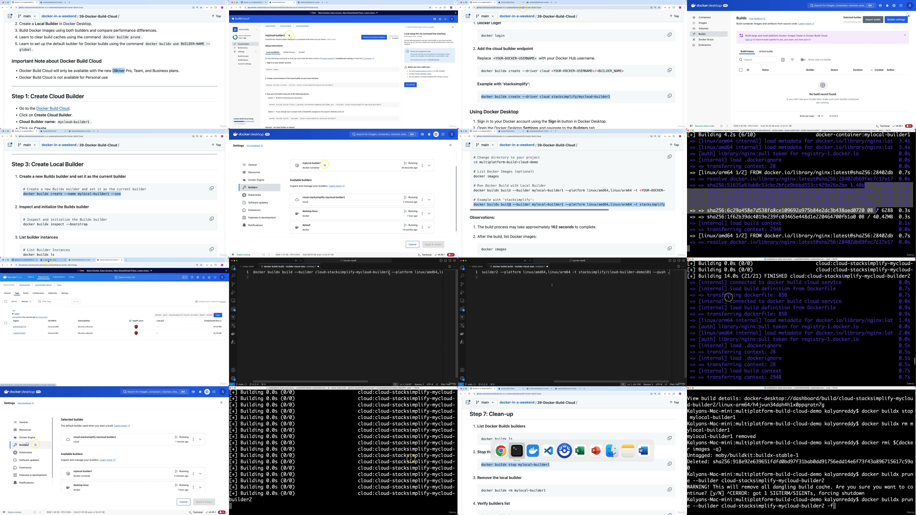The width and height of the screenshot is (916, 515).
Task: Open main branch dropdown on Step 3 page
Action: (x=27, y=145)
